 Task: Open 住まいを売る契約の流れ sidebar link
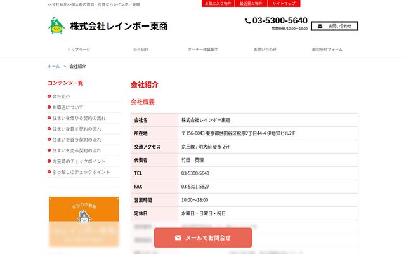pos(77,150)
